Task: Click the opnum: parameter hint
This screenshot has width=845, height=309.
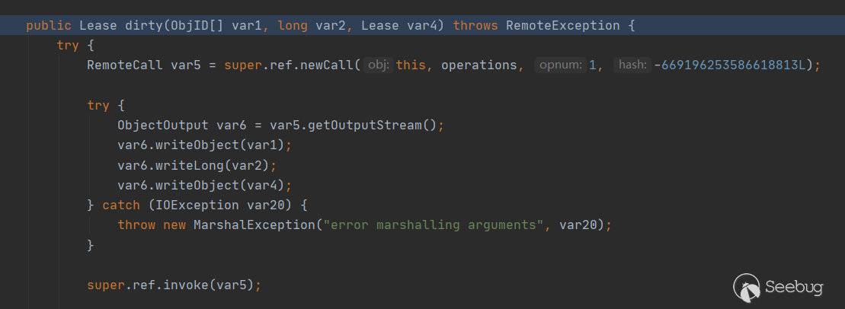Action: [x=561, y=65]
